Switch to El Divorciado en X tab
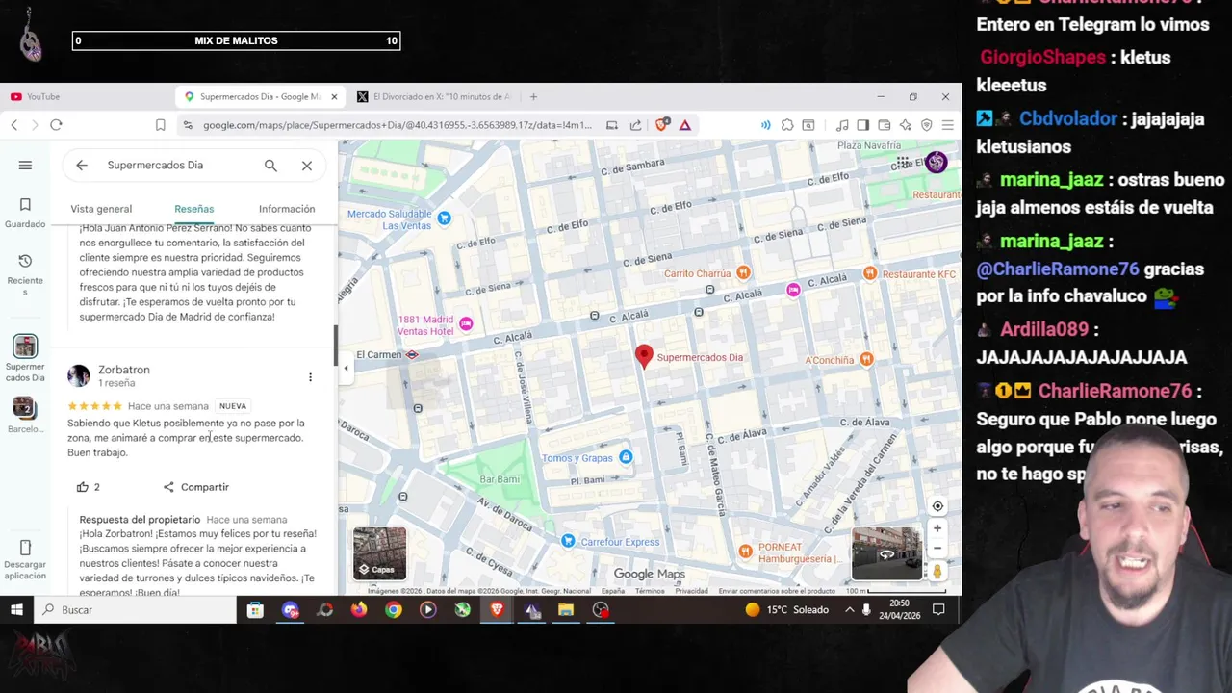1232x693 pixels. point(433,96)
